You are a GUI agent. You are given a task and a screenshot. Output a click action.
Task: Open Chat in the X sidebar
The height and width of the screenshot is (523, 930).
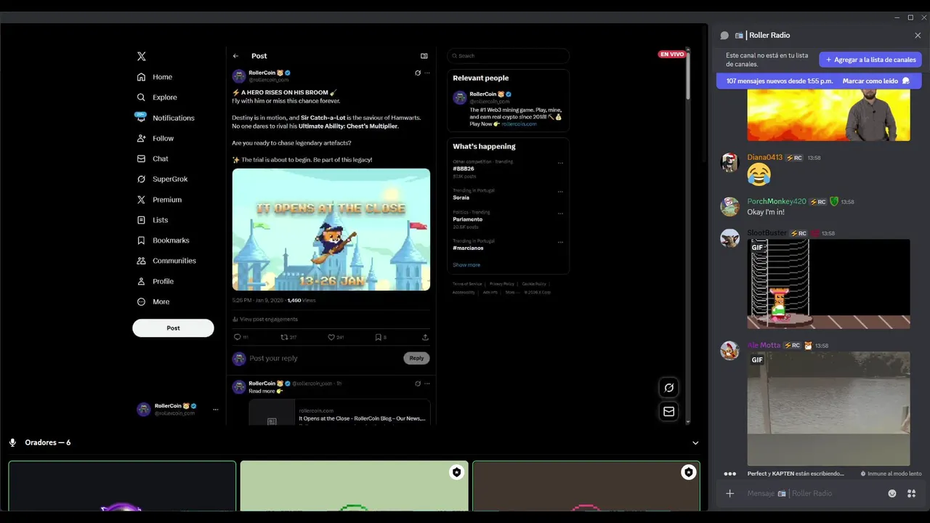coord(153,158)
